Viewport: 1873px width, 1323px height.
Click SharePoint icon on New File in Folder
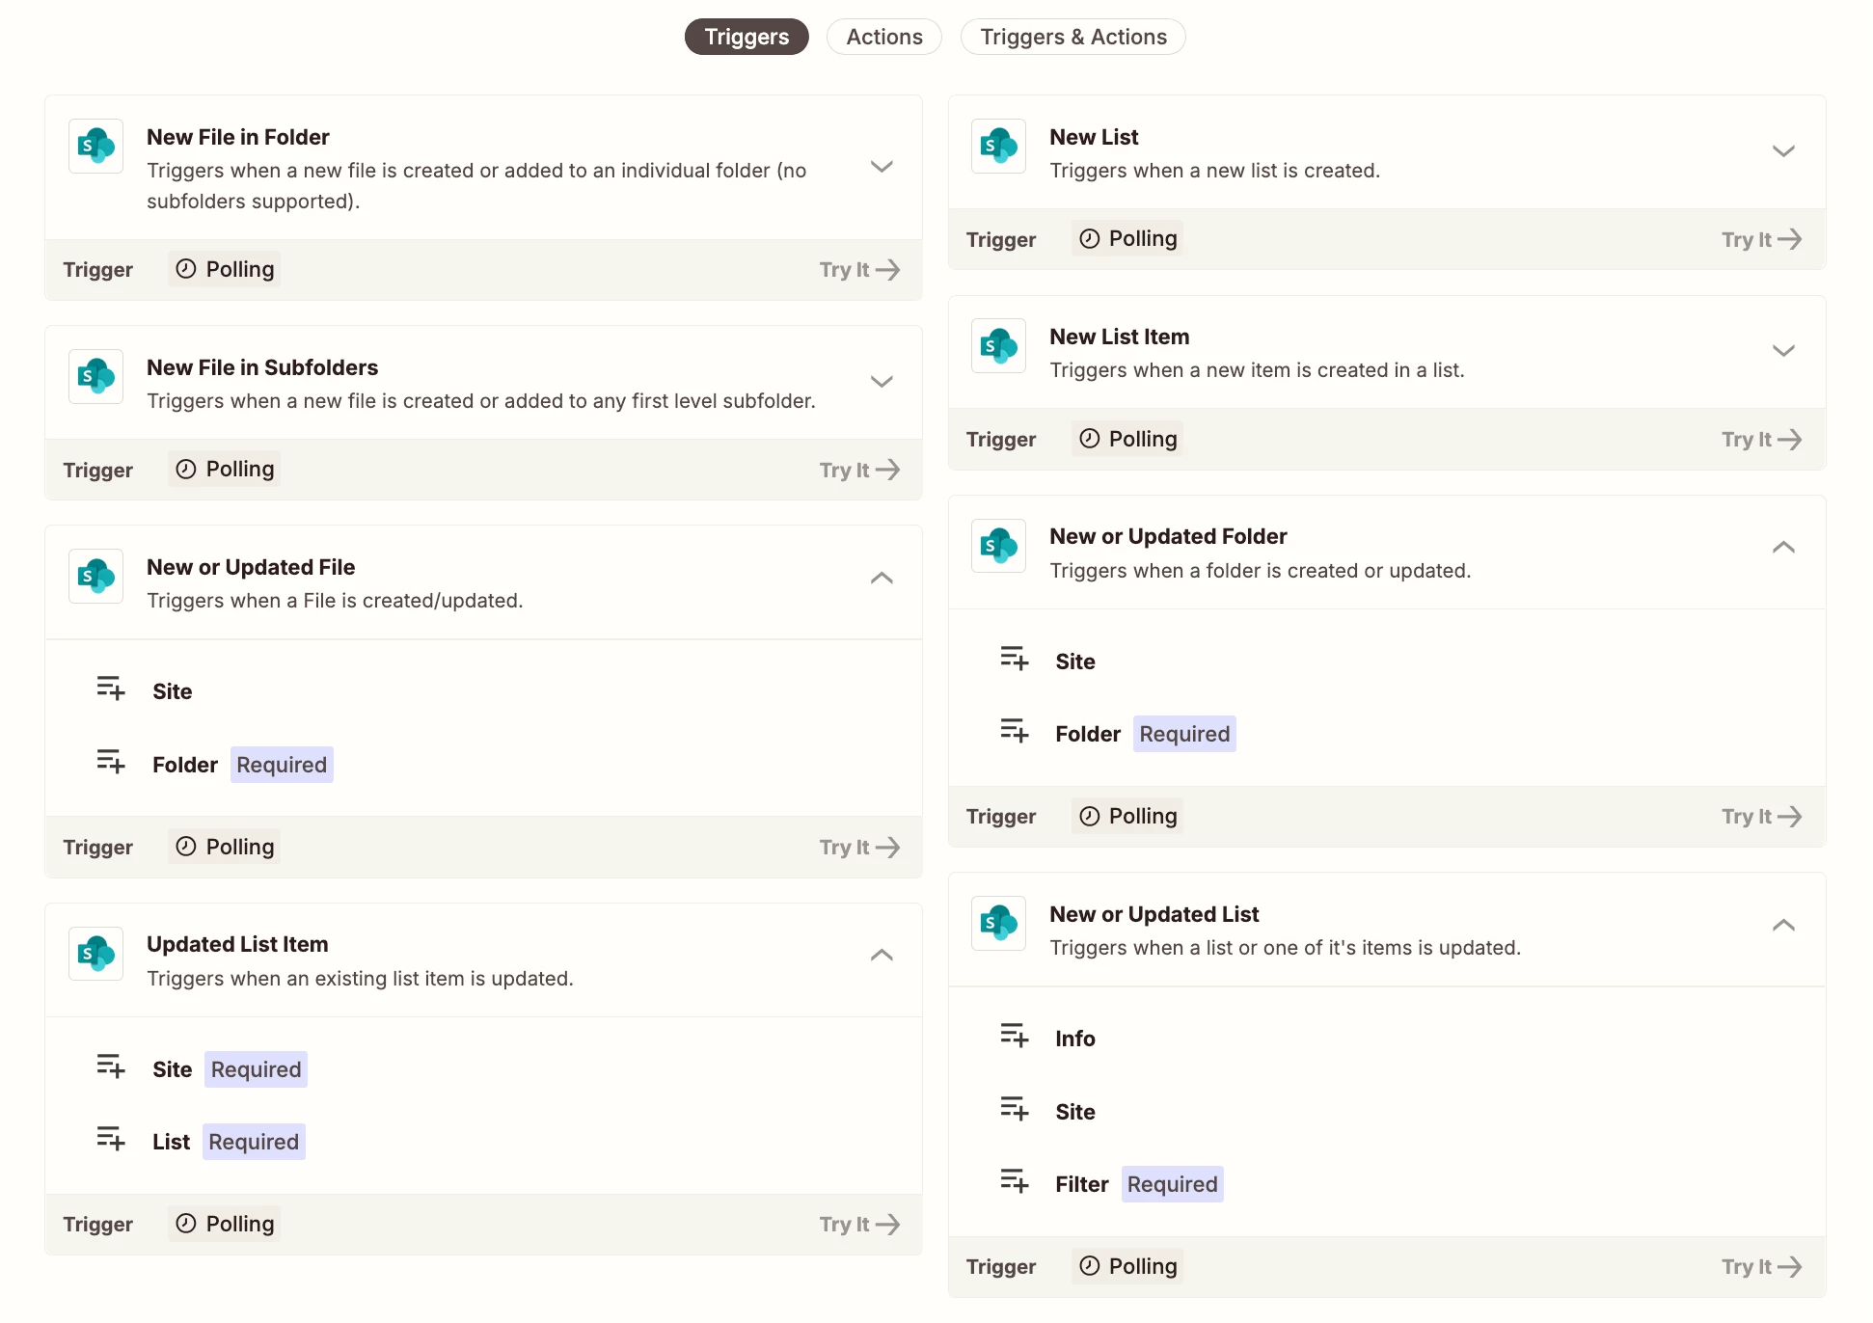pyautogui.click(x=95, y=146)
